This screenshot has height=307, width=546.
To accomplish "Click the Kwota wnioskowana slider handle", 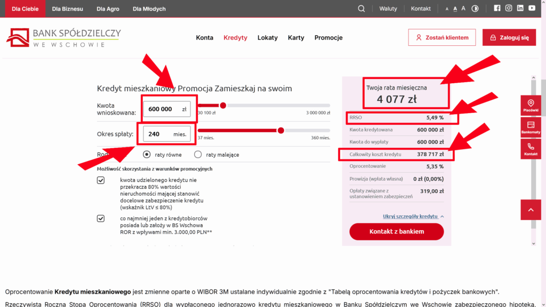I will [223, 106].
